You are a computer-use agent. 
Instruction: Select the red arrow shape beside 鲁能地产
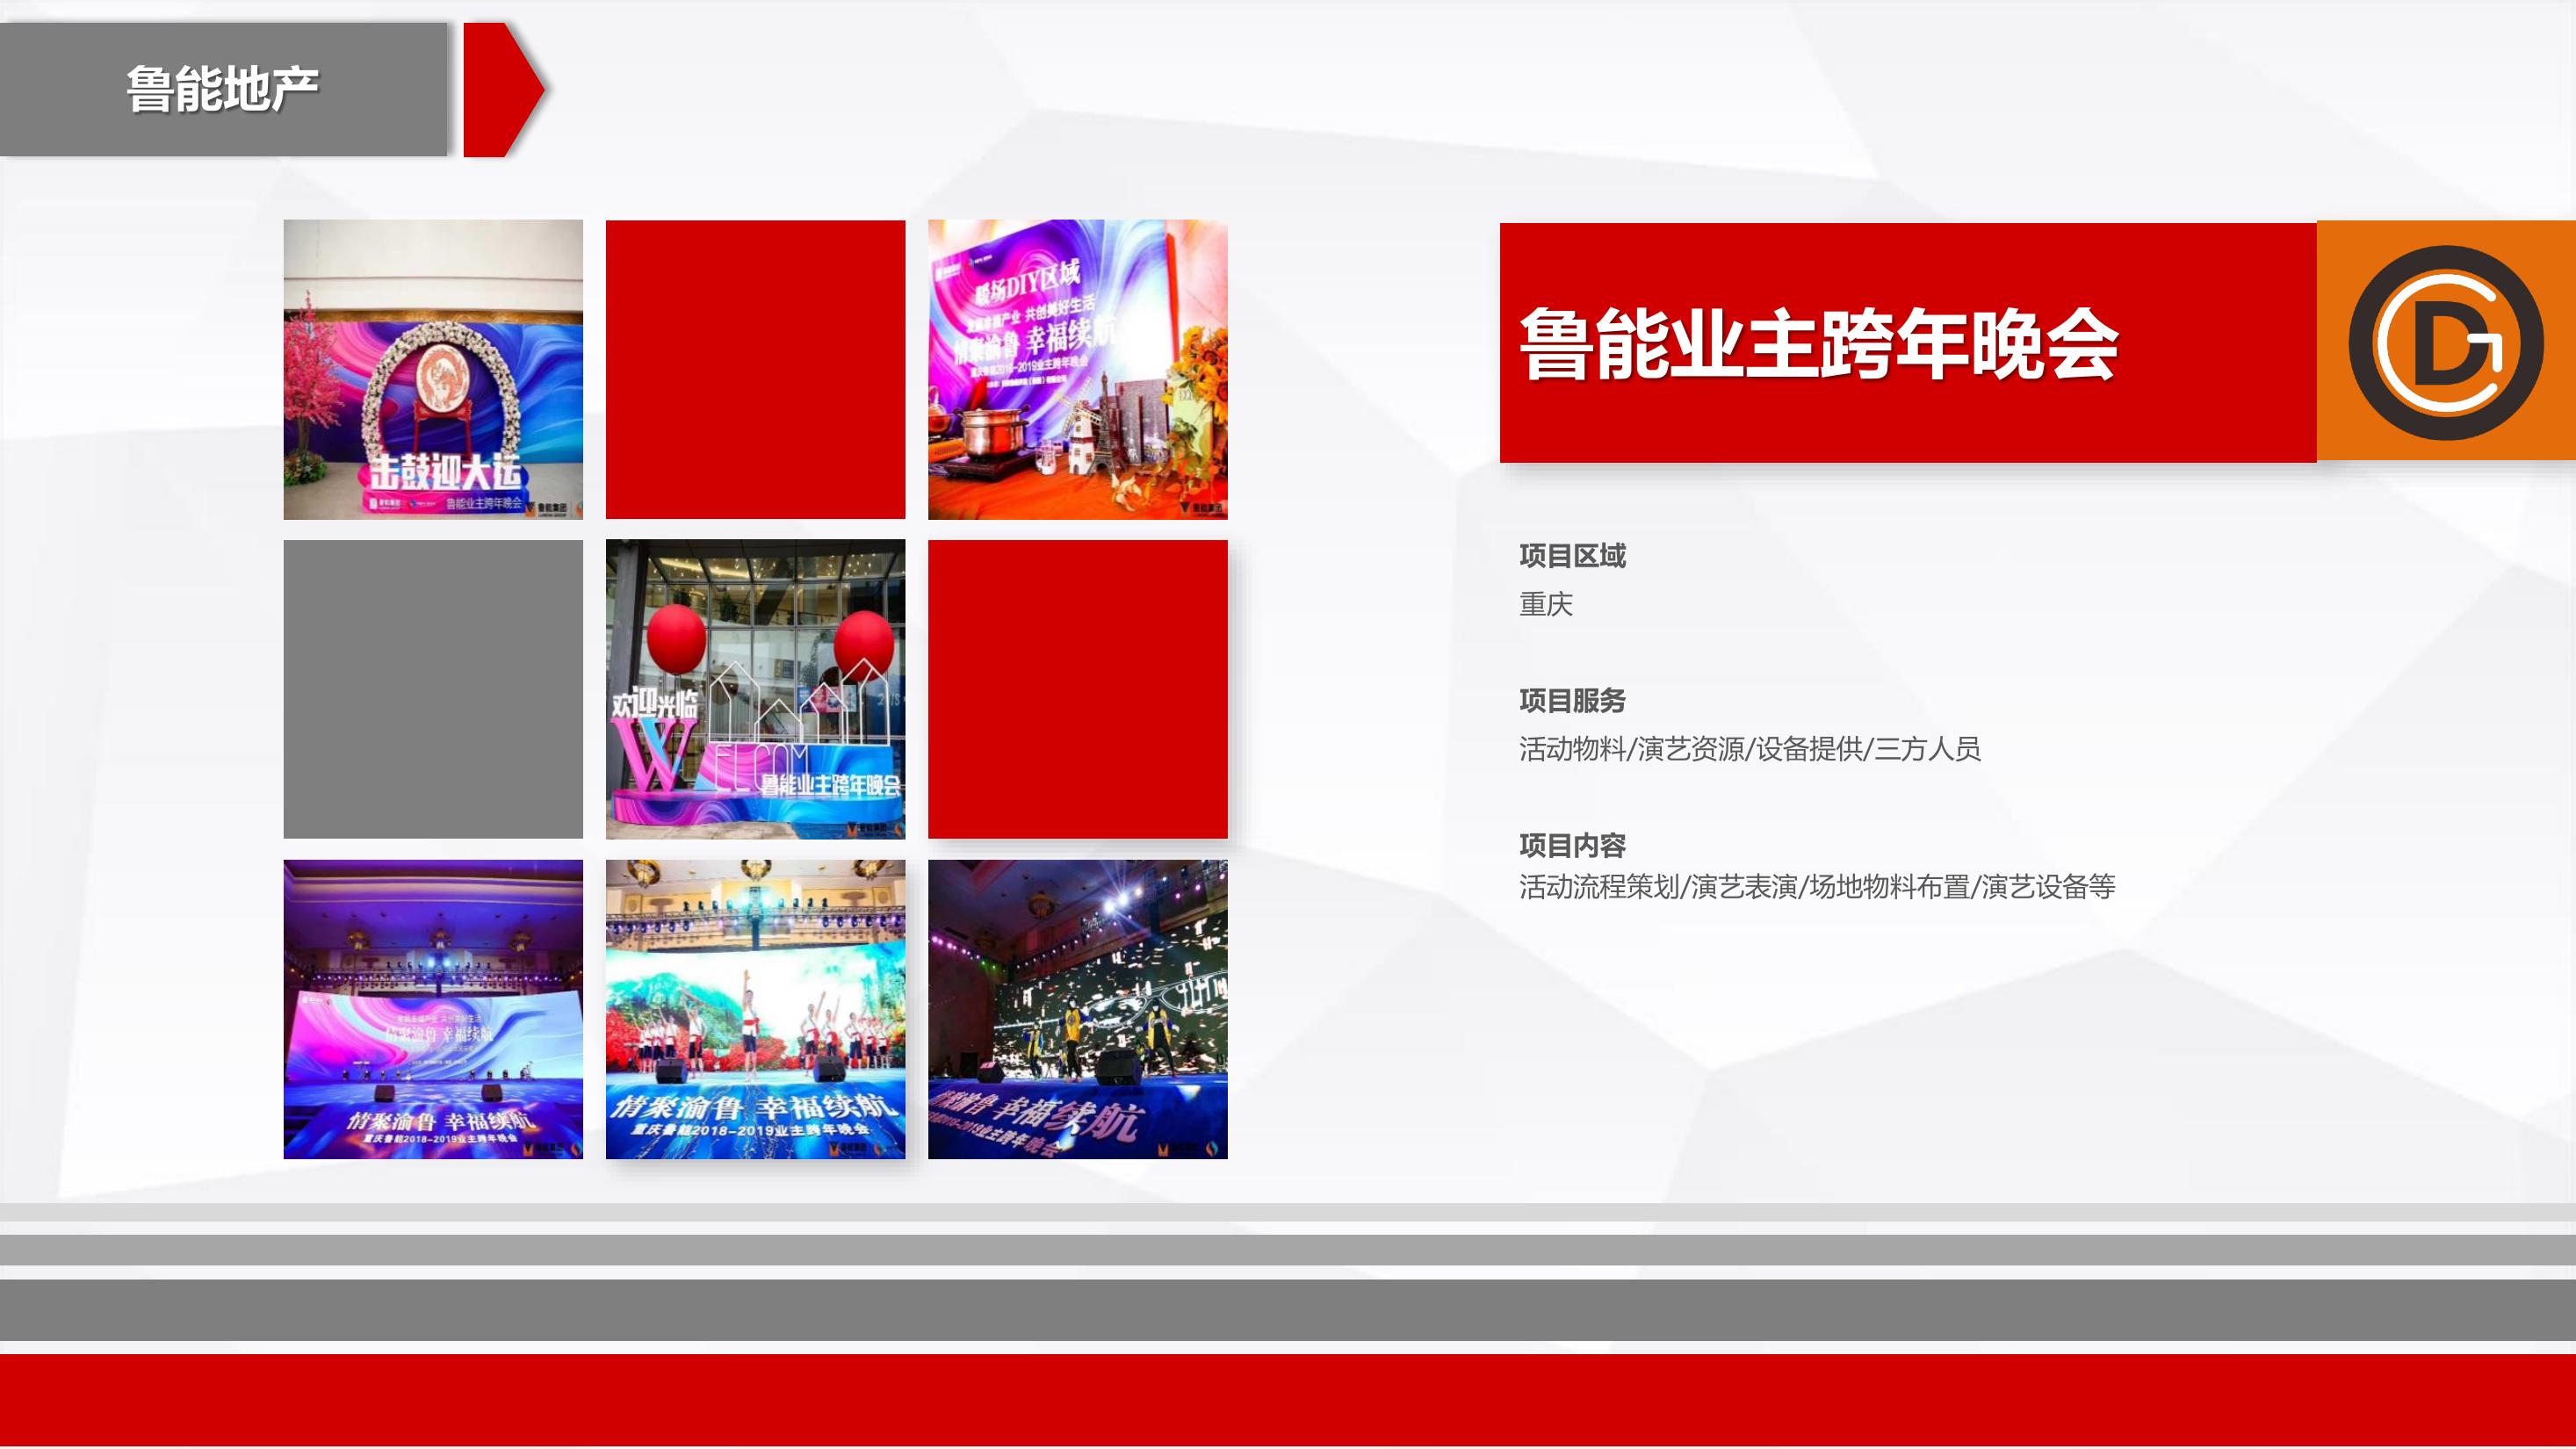tap(504, 89)
